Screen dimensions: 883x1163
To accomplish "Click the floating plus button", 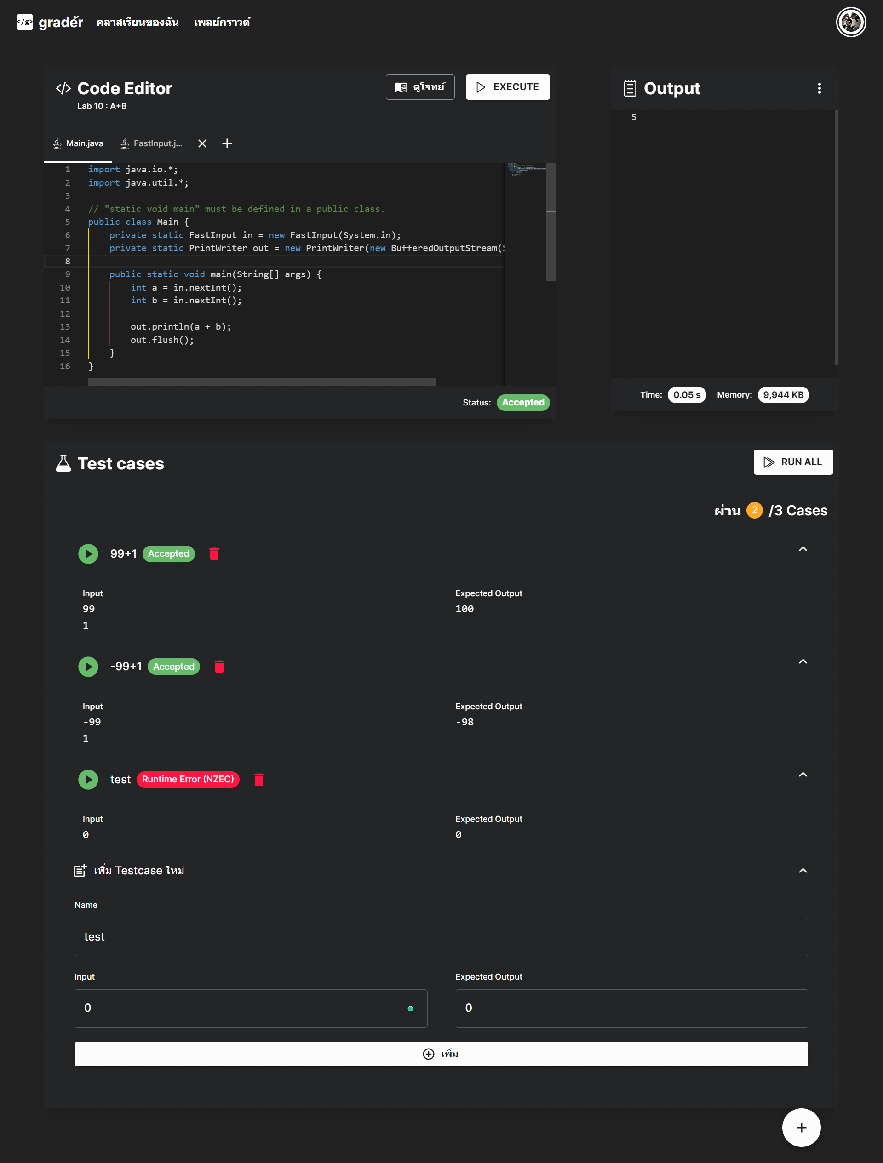I will [801, 1127].
